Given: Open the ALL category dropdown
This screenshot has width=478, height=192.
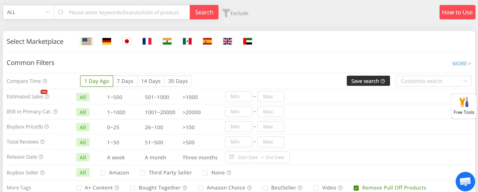Looking at the screenshot, I should click(x=28, y=12).
